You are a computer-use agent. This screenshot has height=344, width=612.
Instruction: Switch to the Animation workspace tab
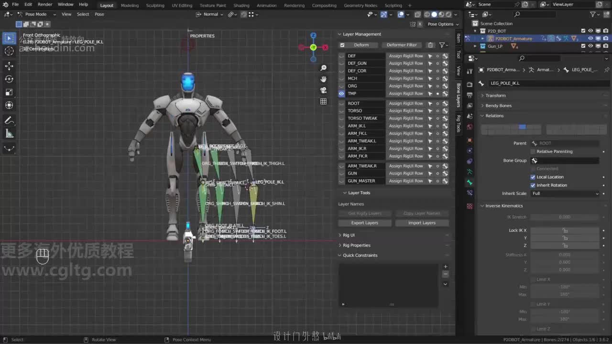pyautogui.click(x=266, y=5)
